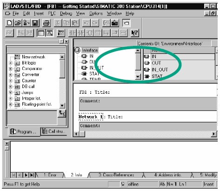
Task: Open the View menu
Action: 80,13
